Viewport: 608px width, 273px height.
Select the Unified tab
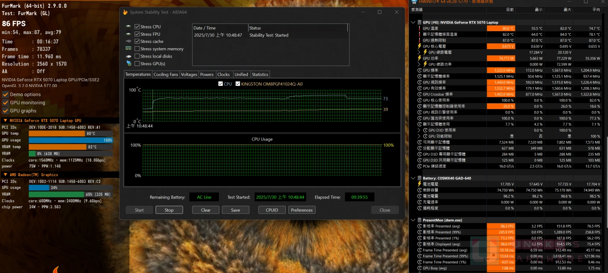241,75
